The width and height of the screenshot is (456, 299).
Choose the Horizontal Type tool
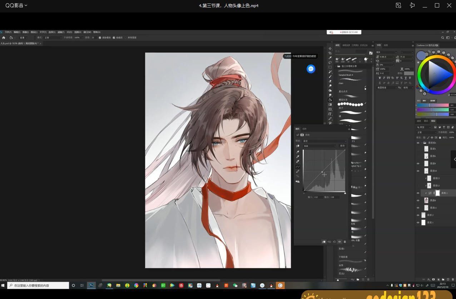(330, 114)
